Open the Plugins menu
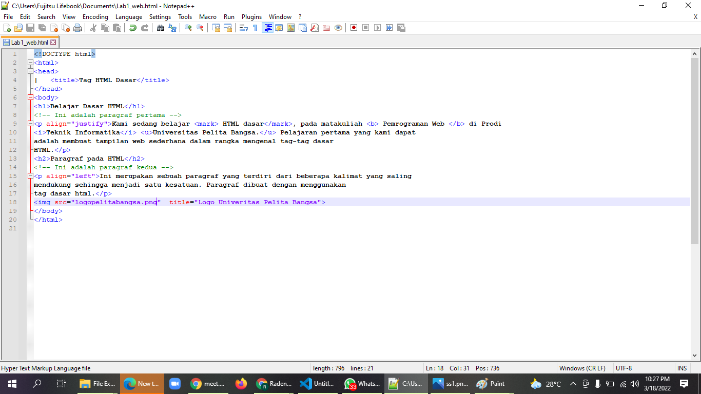 click(251, 17)
